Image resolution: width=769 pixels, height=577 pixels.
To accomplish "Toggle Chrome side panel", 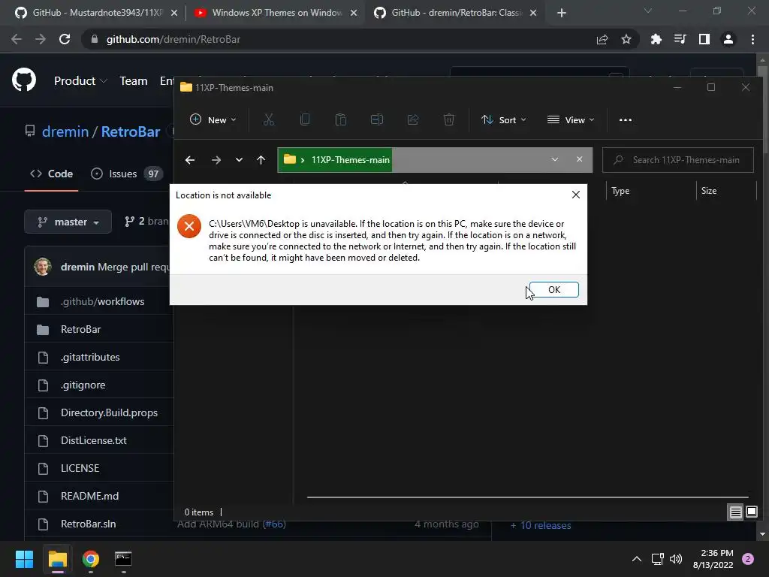I will (x=704, y=39).
